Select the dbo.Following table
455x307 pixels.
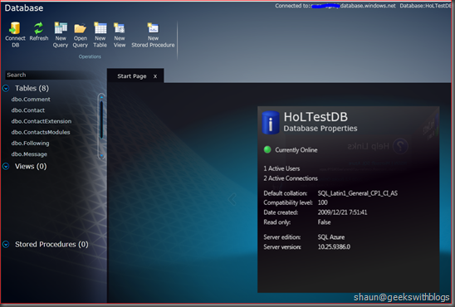click(30, 144)
